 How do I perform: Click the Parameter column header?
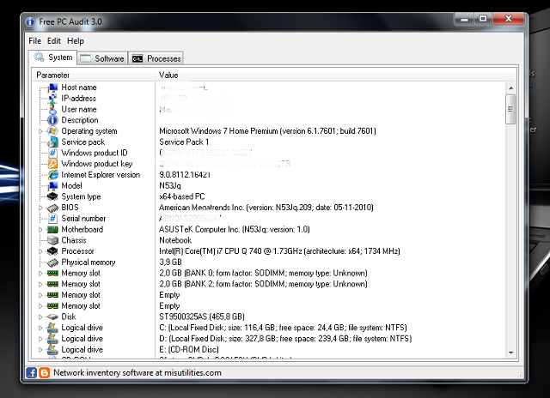coord(94,75)
